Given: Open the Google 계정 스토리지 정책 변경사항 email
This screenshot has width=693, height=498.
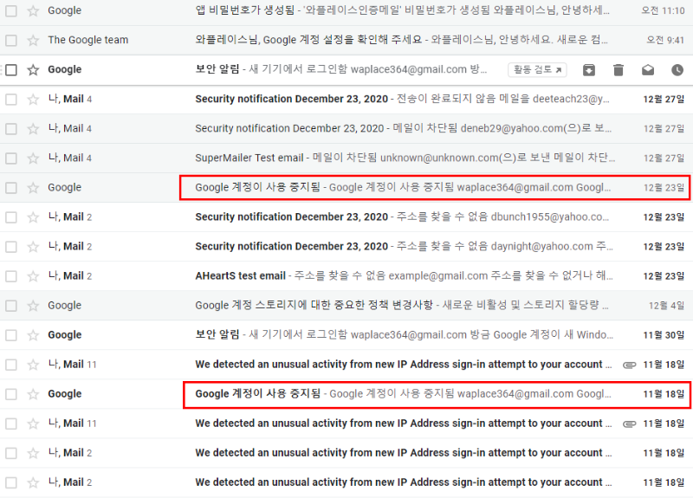Looking at the screenshot, I should [390, 306].
